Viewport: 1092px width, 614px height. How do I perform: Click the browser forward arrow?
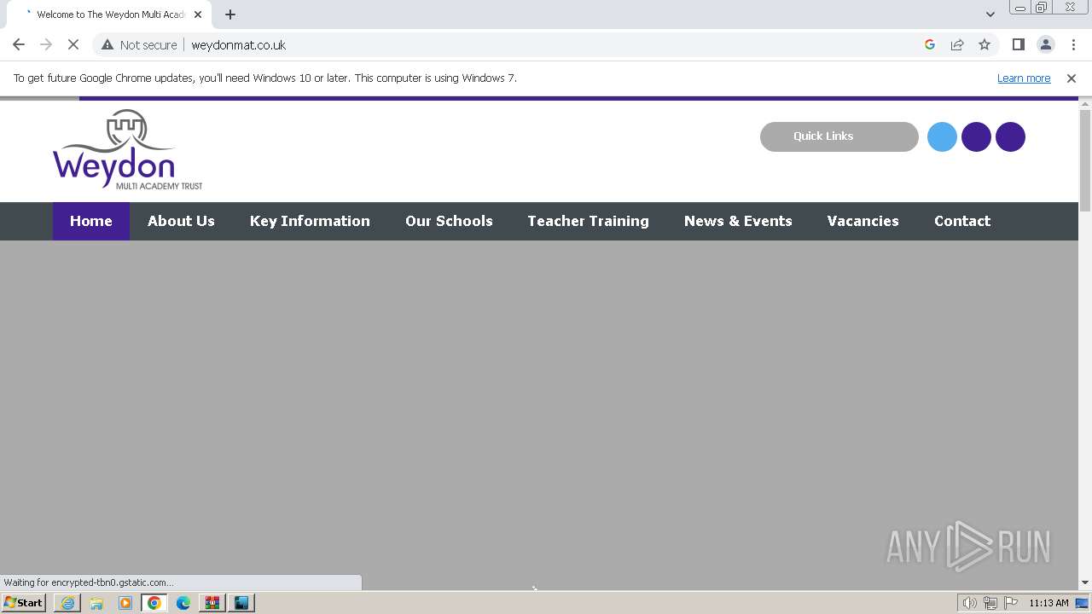click(x=46, y=45)
